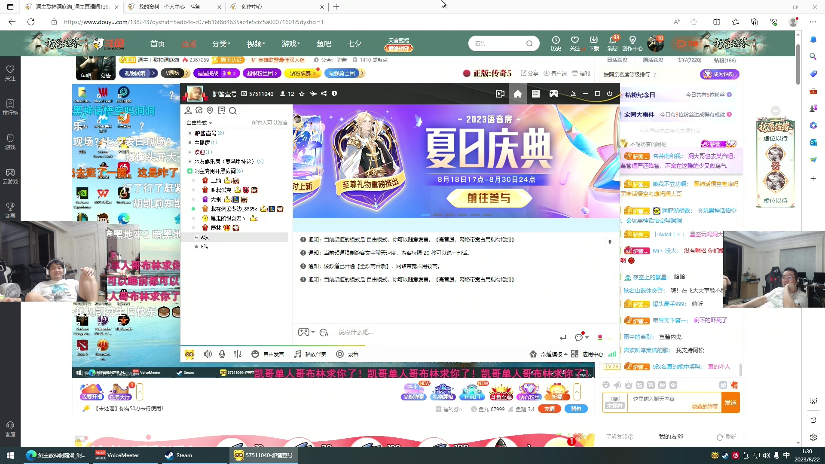Open the 应用中心 app center
This screenshot has width=825, height=464.
pos(587,354)
